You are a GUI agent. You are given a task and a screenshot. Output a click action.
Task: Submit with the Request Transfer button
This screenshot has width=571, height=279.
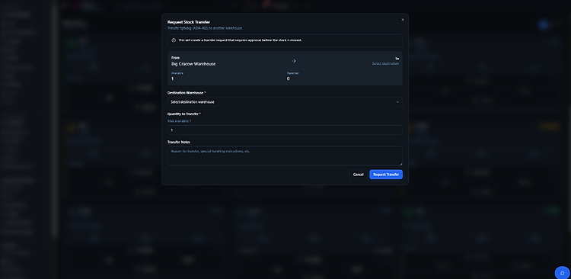click(386, 175)
